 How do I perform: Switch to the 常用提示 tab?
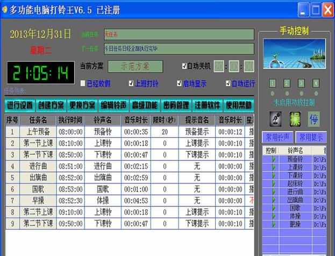(x=311, y=137)
